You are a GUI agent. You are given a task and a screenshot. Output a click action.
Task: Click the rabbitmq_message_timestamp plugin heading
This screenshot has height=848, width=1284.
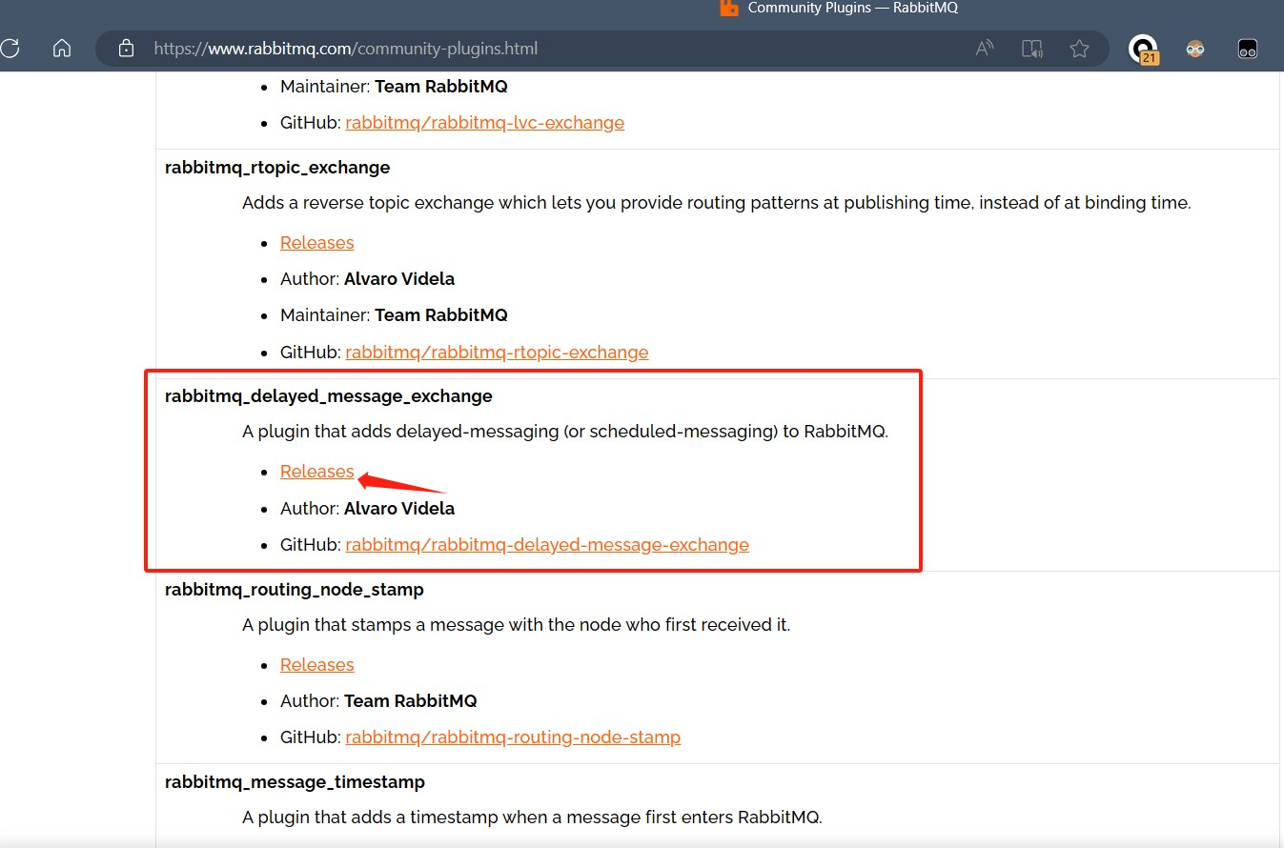coord(295,782)
